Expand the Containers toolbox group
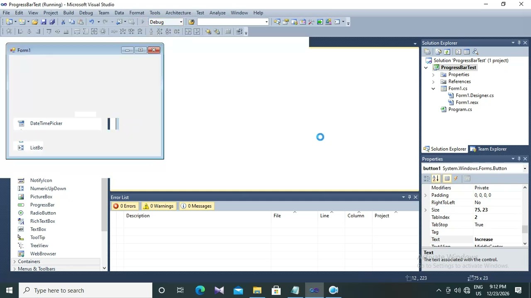This screenshot has height=298, width=531. (15, 262)
